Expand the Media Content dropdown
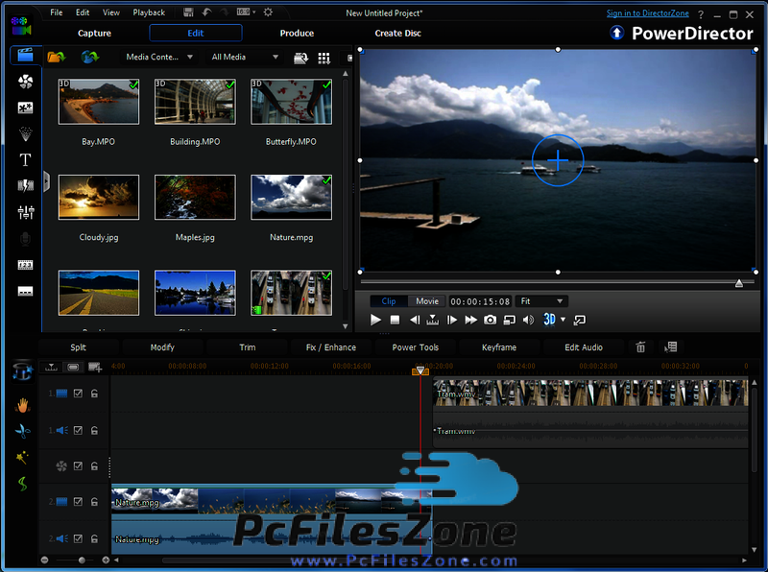 (159, 58)
